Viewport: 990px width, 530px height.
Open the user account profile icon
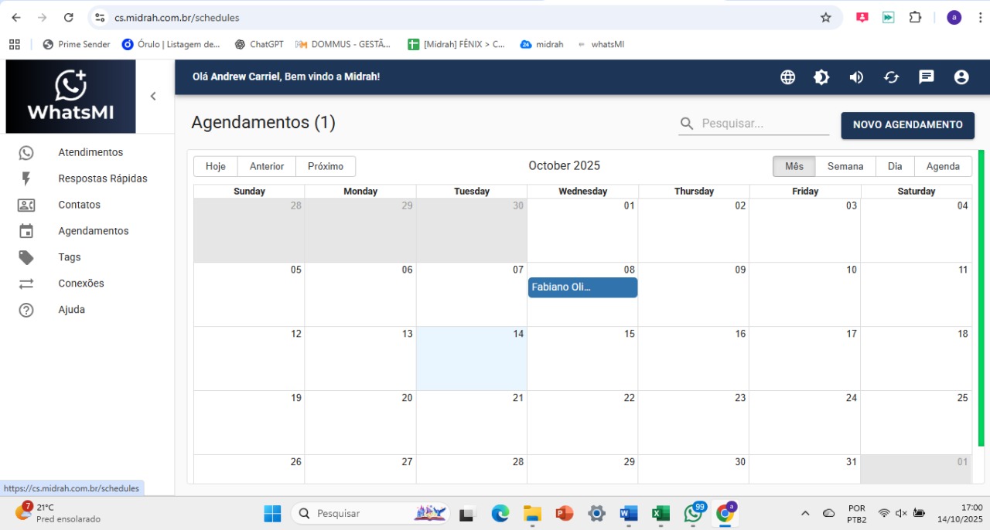point(961,77)
